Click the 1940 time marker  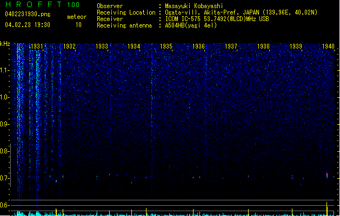[328, 46]
